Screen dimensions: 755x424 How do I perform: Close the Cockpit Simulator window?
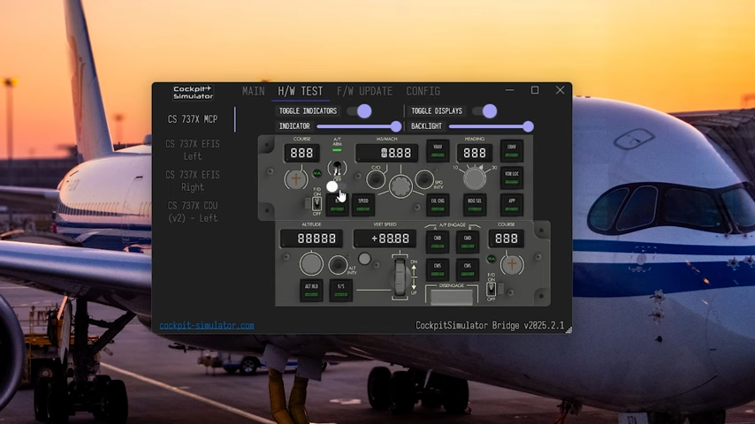(560, 90)
